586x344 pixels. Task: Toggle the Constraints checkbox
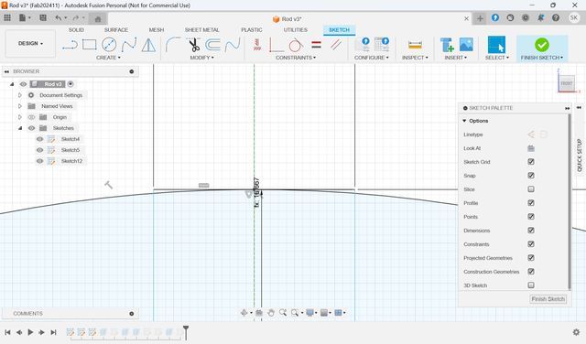pos(531,244)
